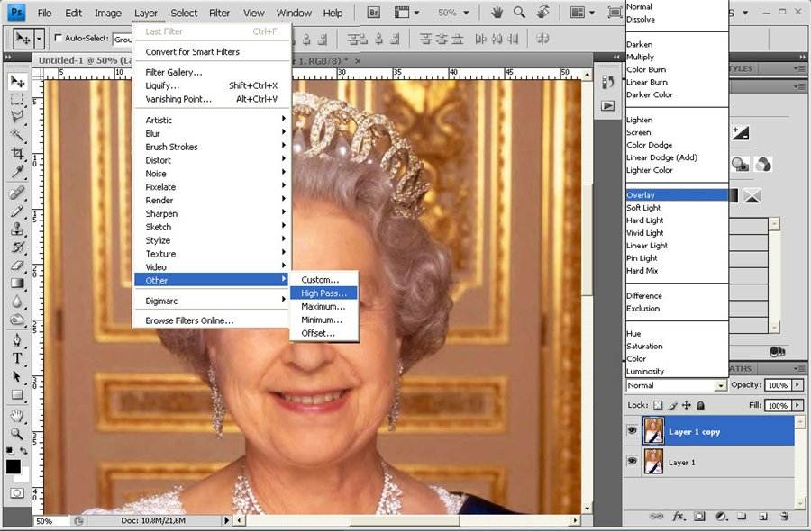This screenshot has width=811, height=531.
Task: Click the Hand icon in top bar
Action: (x=497, y=13)
